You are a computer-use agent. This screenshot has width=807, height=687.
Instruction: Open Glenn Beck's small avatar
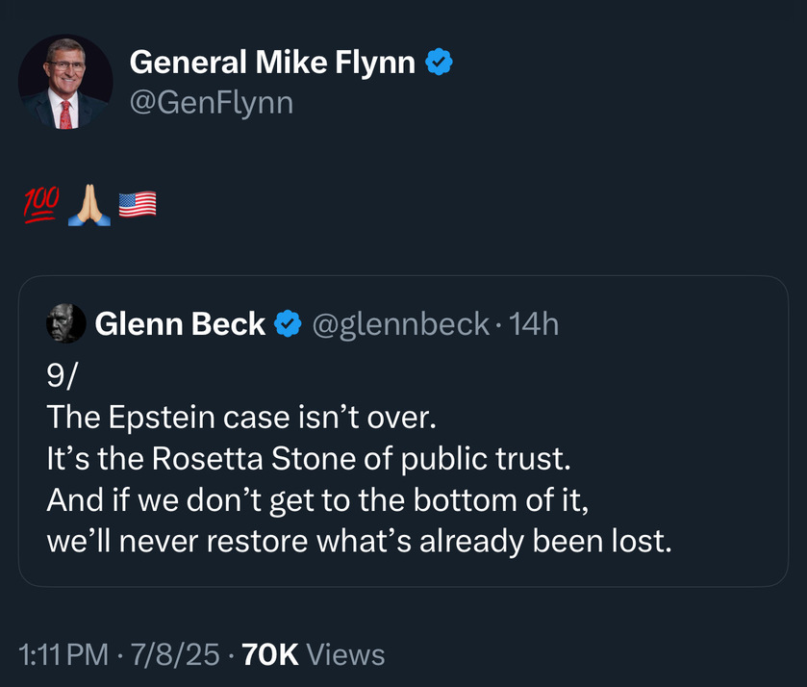point(66,323)
